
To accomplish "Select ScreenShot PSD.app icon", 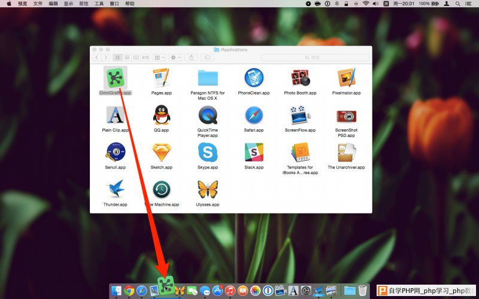I will 346,116.
